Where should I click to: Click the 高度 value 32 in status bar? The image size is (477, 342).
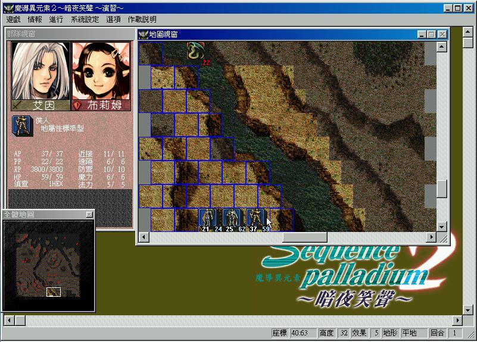tap(344, 333)
